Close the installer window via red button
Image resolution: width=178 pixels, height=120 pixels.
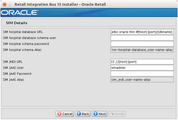pyautogui.click(x=5, y=4)
